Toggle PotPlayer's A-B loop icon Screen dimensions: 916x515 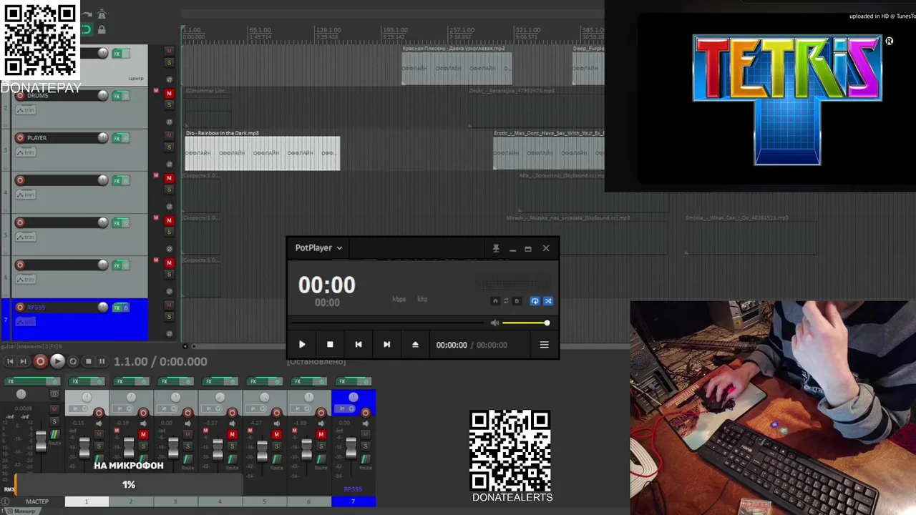point(506,301)
